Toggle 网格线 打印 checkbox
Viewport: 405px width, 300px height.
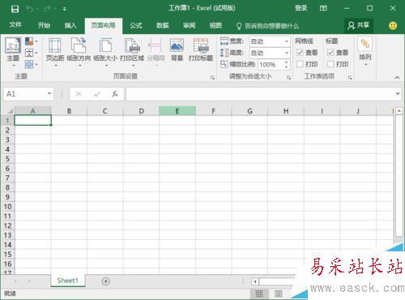point(300,64)
